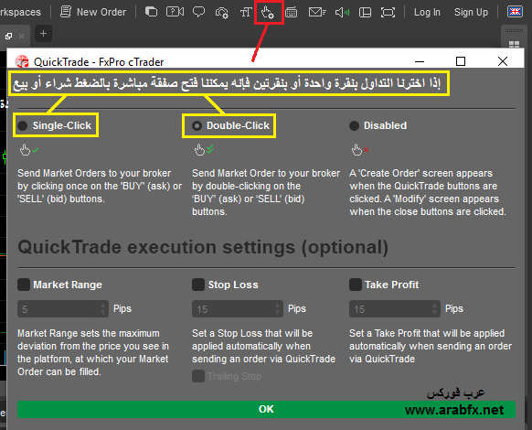Click Log In in top toolbar
This screenshot has width=532, height=430.
427,12
